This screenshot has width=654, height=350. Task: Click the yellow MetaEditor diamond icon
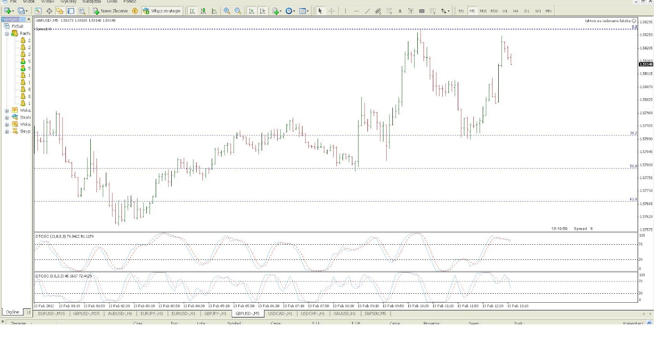click(x=135, y=11)
